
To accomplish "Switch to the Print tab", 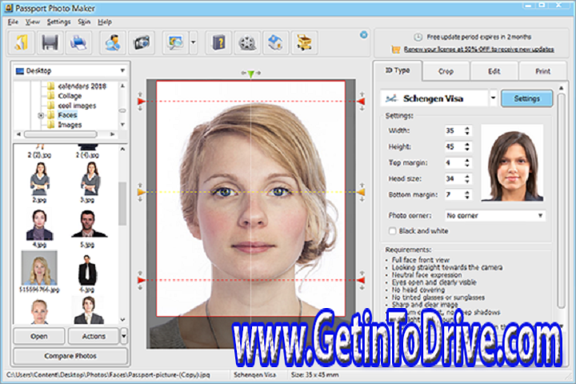I will (x=542, y=71).
